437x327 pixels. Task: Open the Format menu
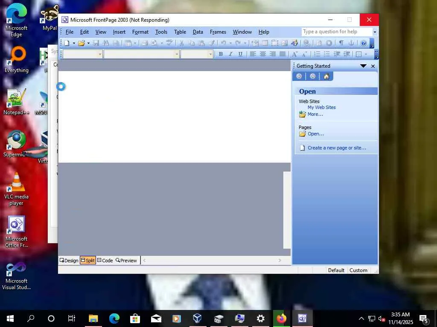pyautogui.click(x=140, y=32)
